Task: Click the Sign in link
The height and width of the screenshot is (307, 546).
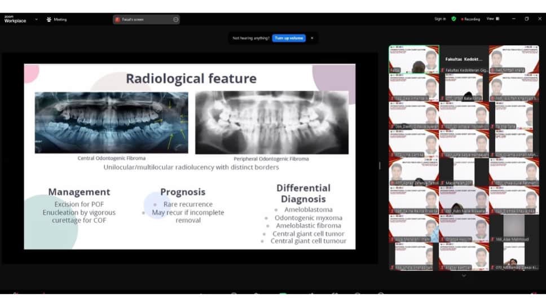Action: click(x=440, y=19)
